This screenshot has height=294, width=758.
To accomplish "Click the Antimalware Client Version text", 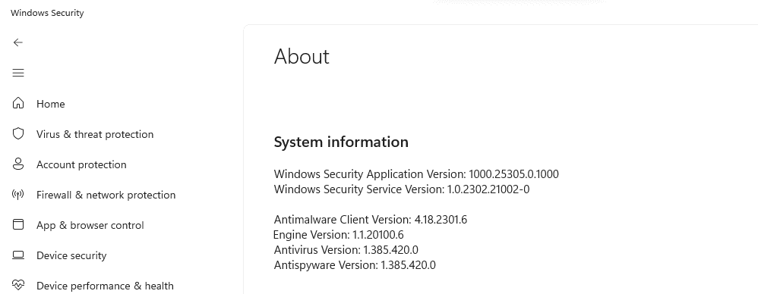I will [x=371, y=220].
